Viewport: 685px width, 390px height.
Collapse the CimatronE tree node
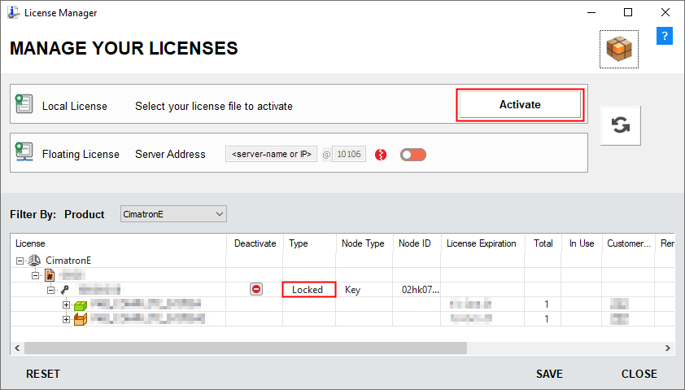pyautogui.click(x=20, y=261)
